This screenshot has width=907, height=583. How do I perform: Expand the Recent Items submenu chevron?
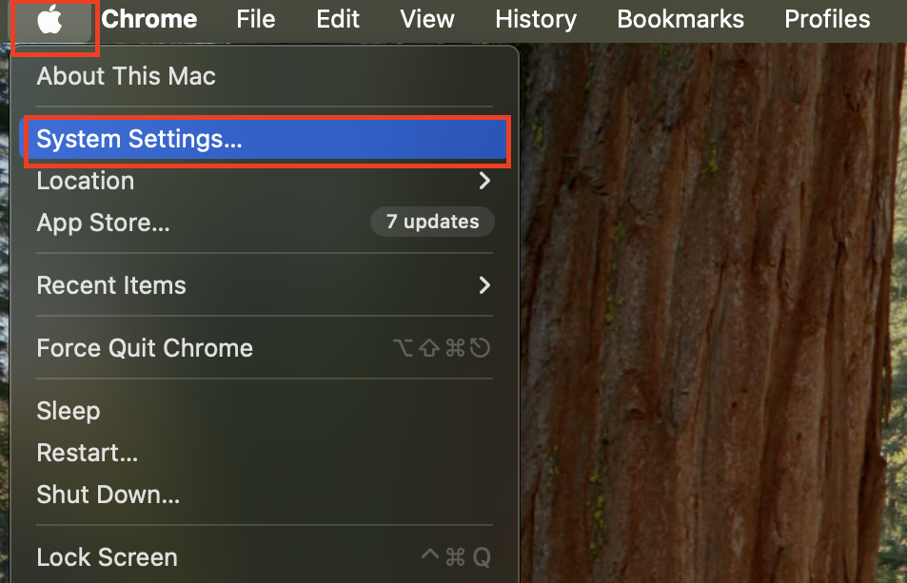pos(484,285)
